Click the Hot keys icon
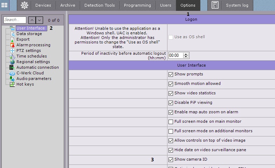Image resolution: width=275 pixels, height=168 pixels. pos(12,84)
